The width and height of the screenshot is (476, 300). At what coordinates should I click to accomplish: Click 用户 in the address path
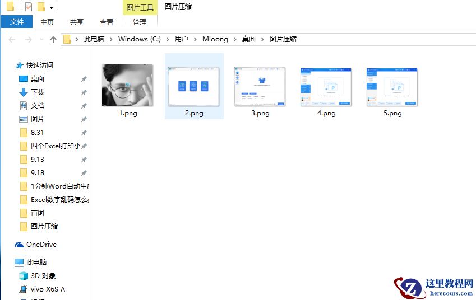[x=181, y=39]
